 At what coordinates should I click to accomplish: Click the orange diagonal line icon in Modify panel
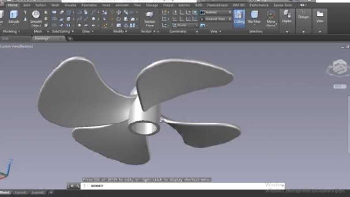[105, 26]
